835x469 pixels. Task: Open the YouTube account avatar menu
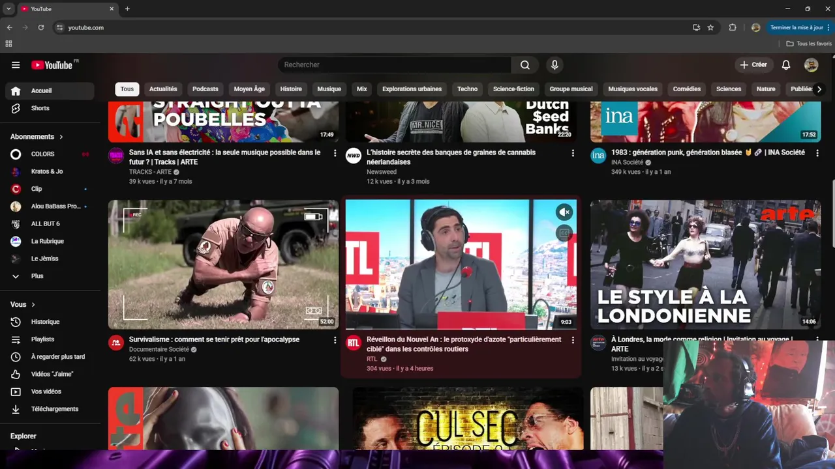811,64
